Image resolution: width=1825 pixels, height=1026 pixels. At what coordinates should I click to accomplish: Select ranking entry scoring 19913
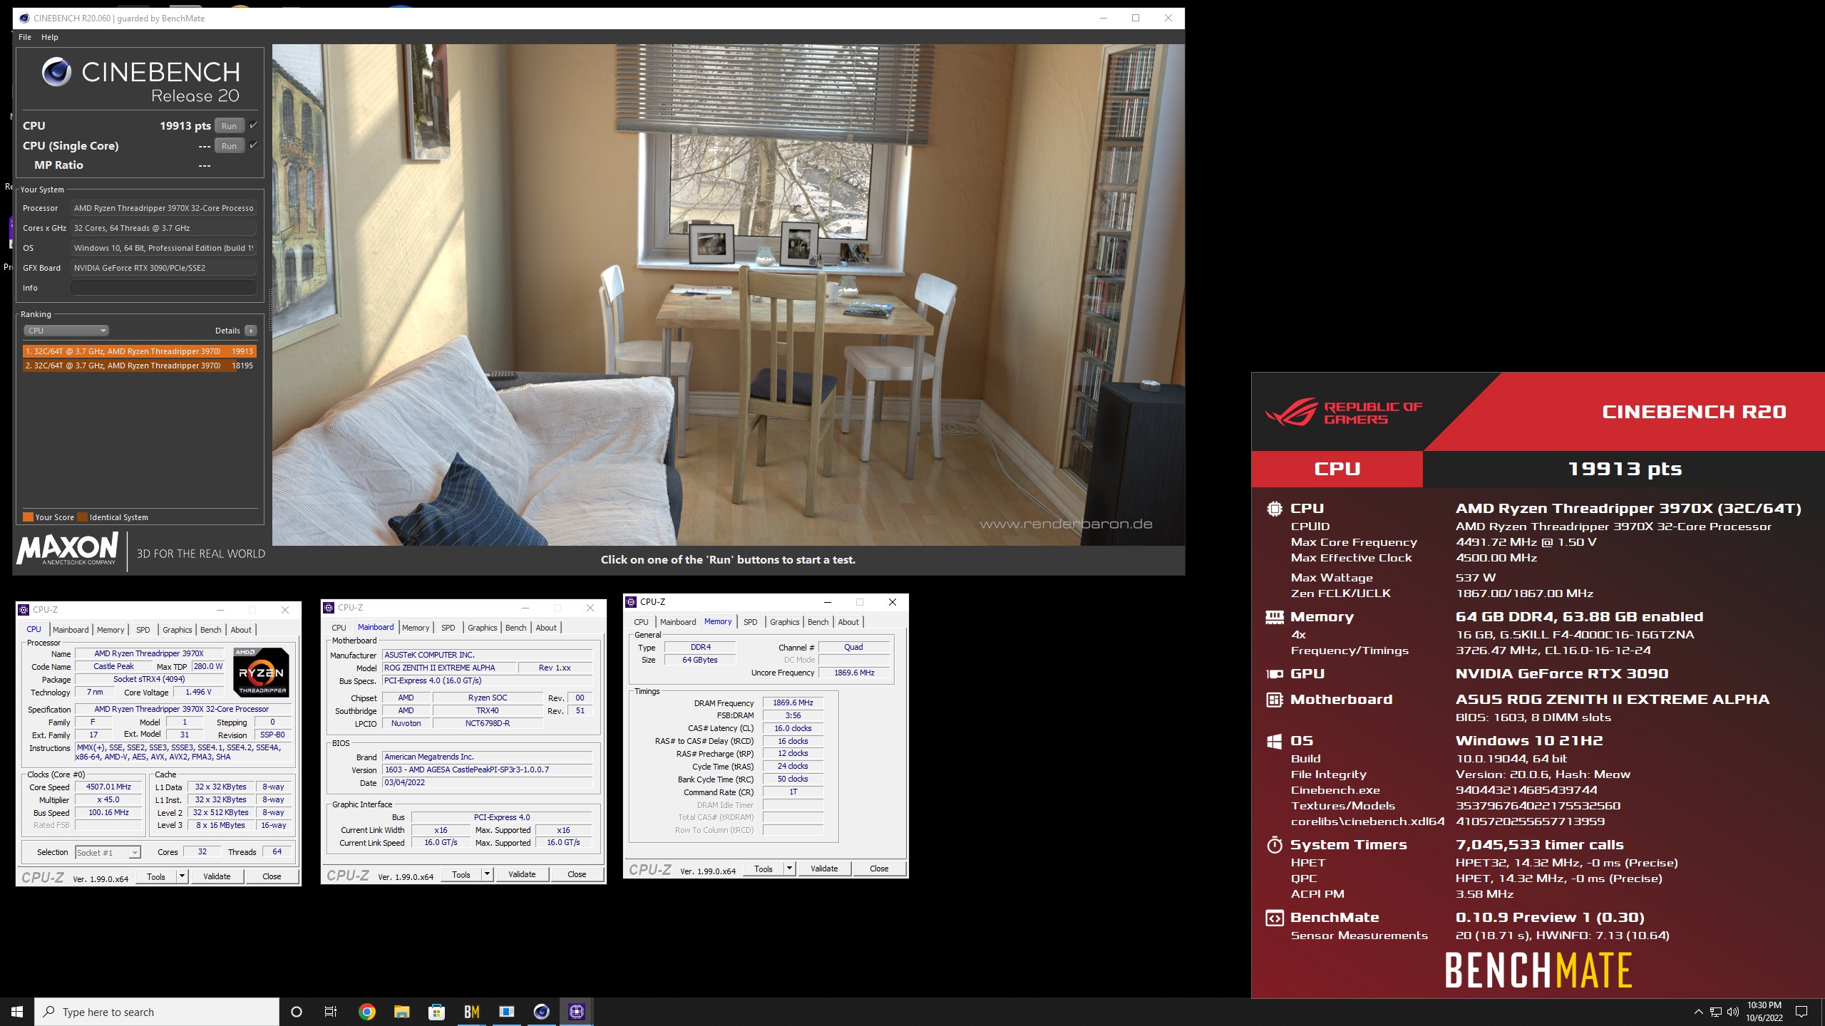coord(139,351)
